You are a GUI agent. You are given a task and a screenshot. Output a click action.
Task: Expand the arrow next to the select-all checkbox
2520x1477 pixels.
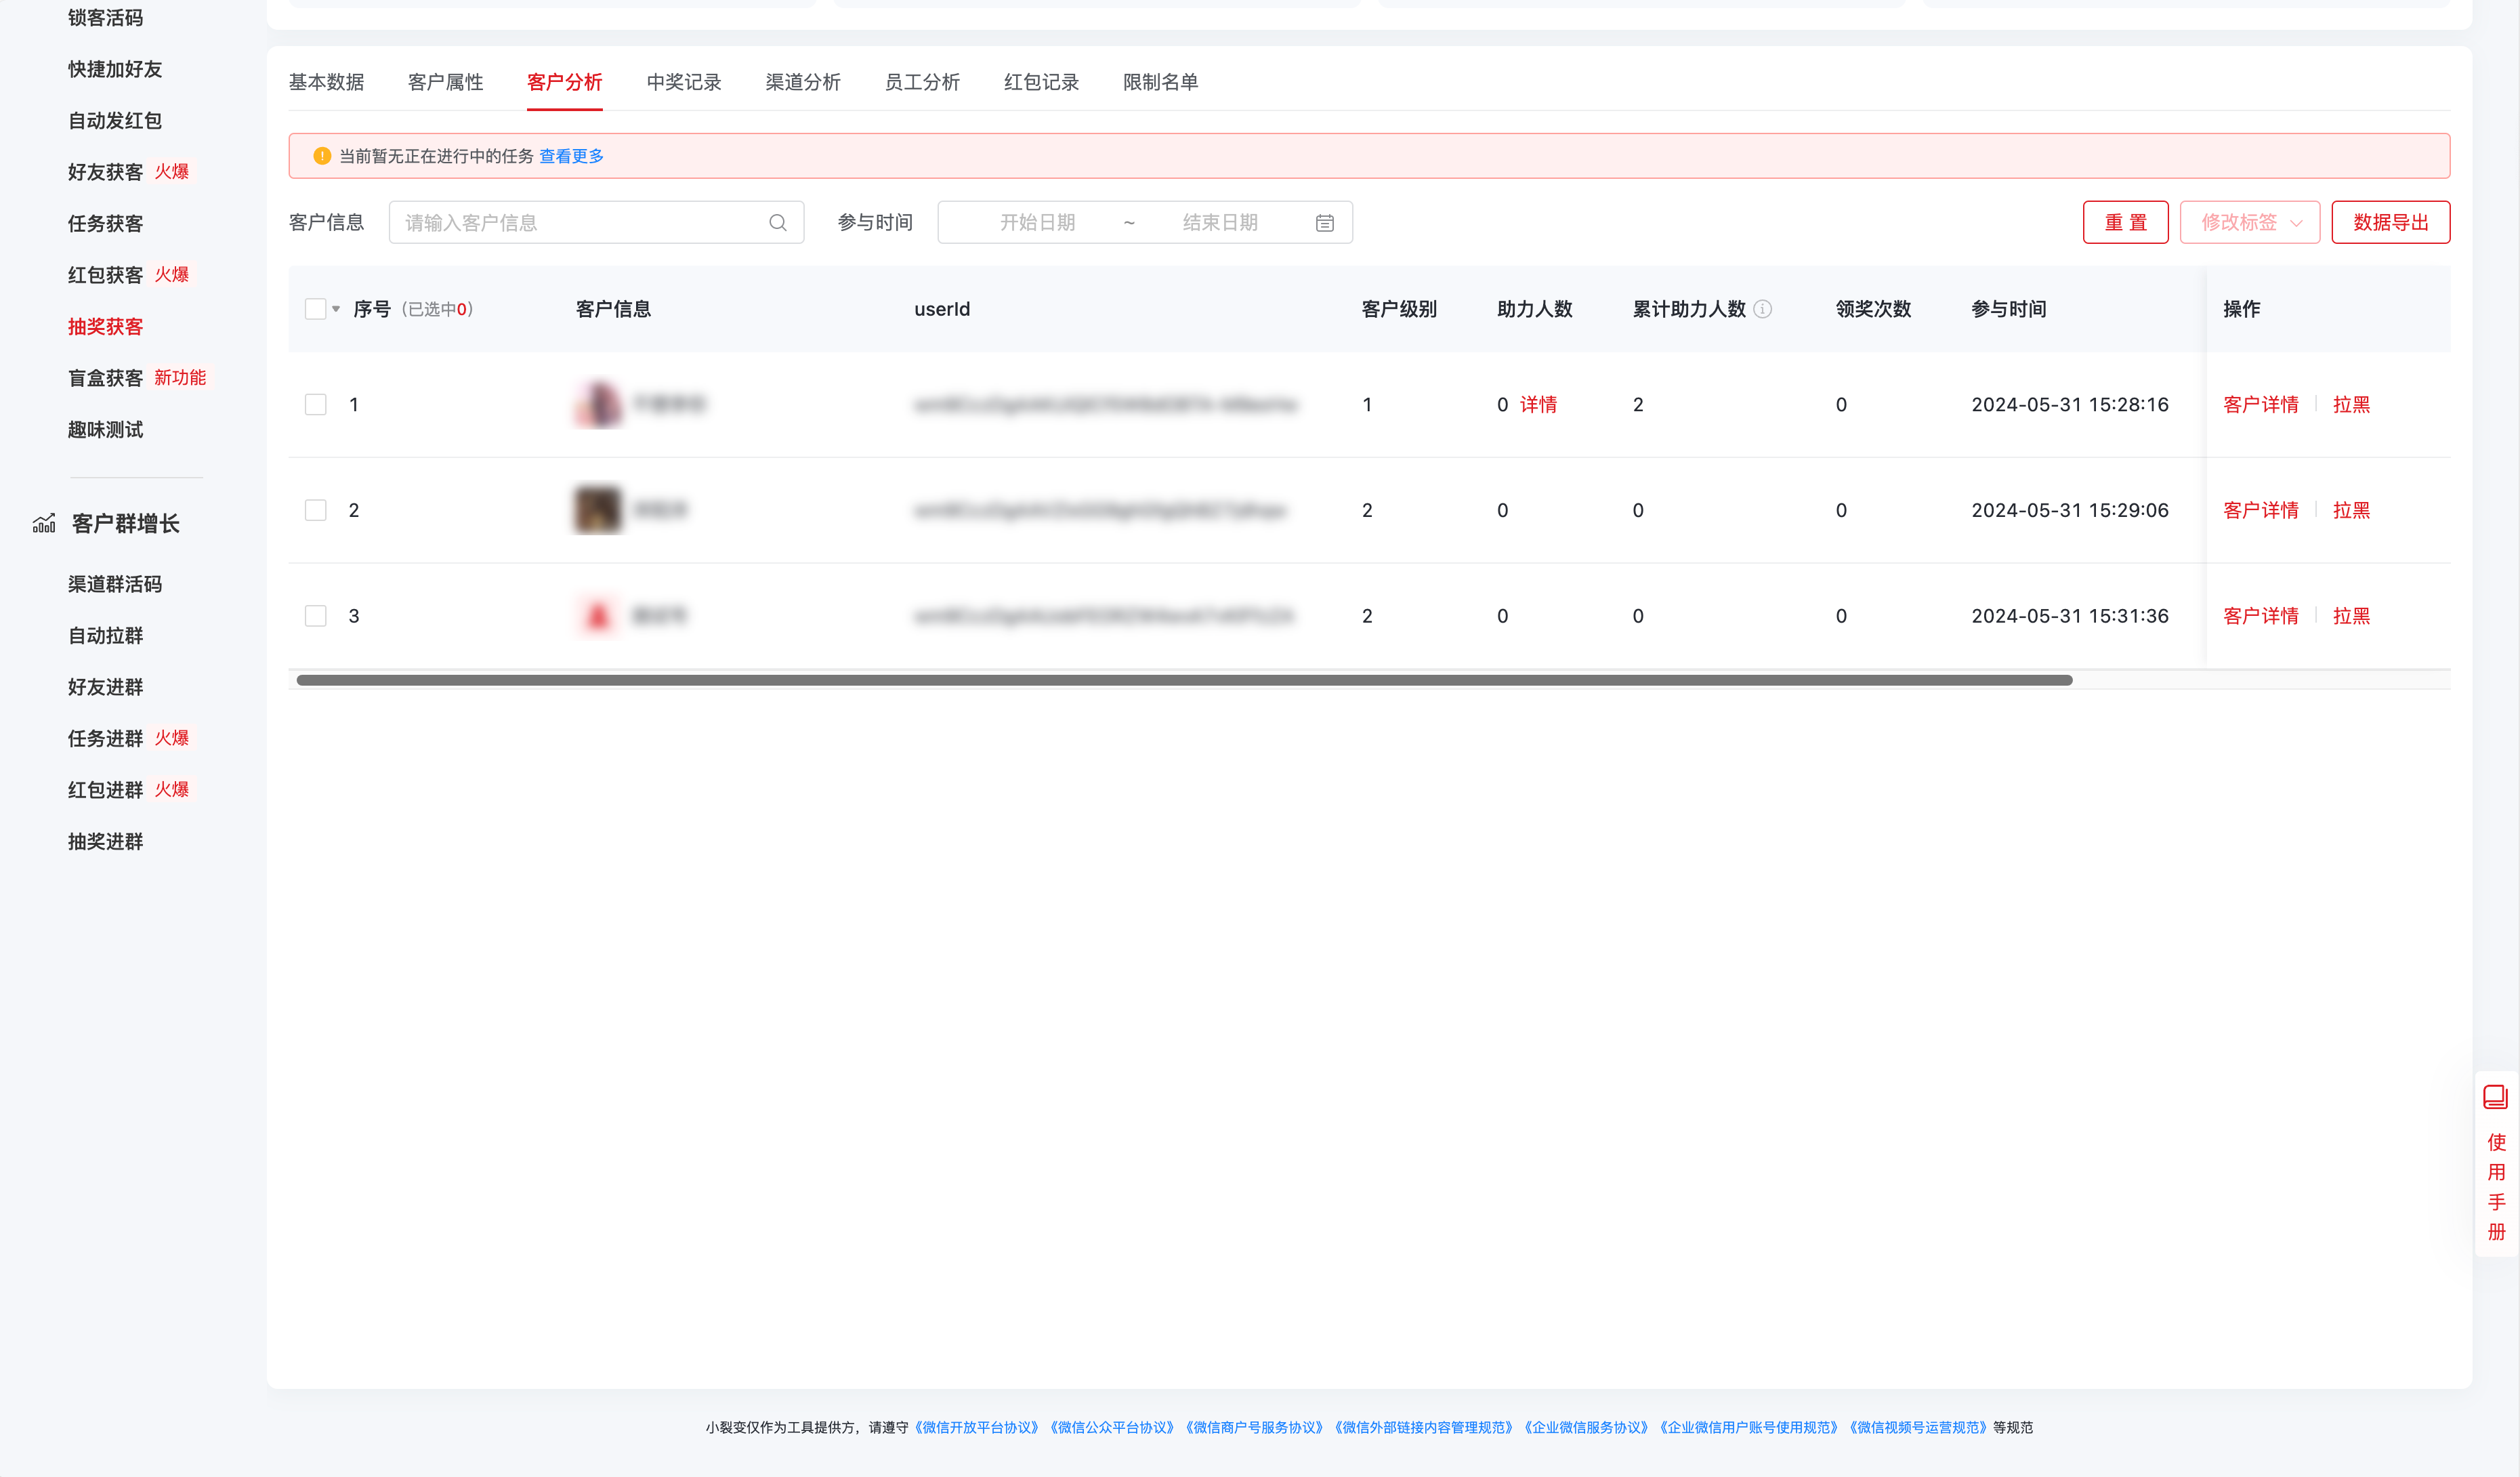(337, 310)
